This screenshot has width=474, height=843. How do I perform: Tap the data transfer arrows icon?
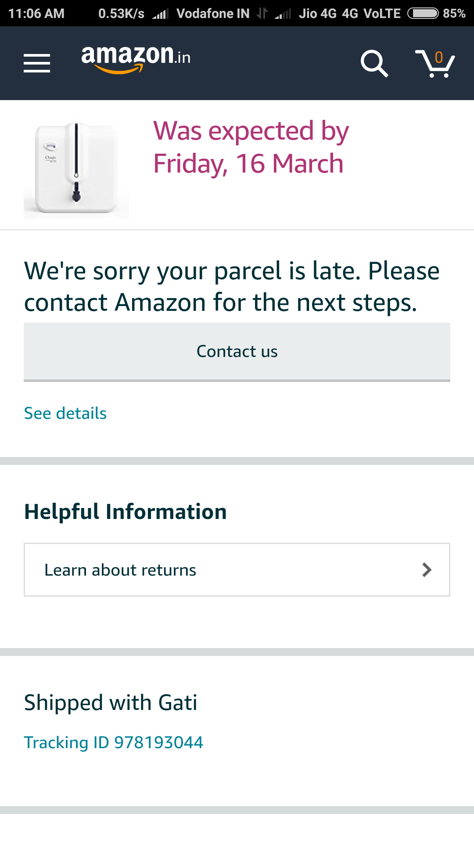262,14
